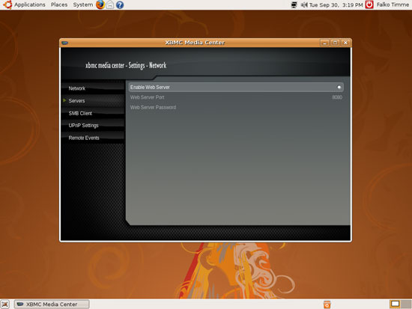Image resolution: width=412 pixels, height=309 pixels.
Task: Select the Web Server Port setting
Action: tap(236, 97)
